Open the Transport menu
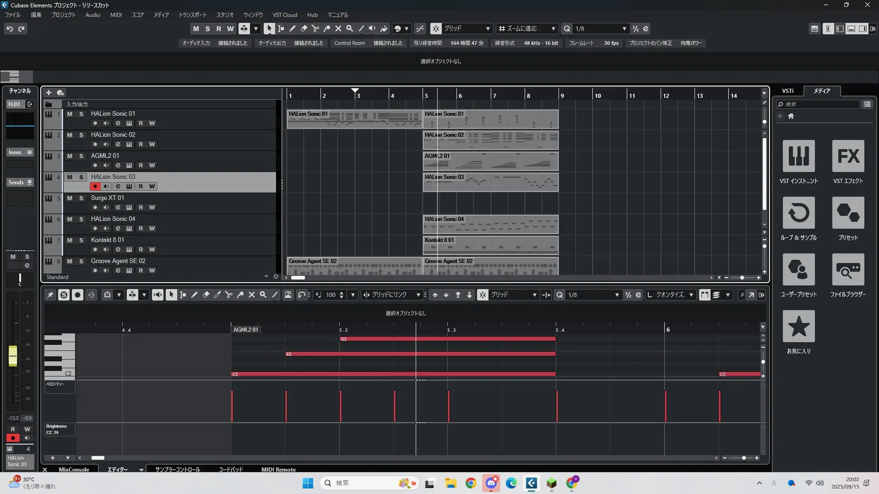 (192, 15)
